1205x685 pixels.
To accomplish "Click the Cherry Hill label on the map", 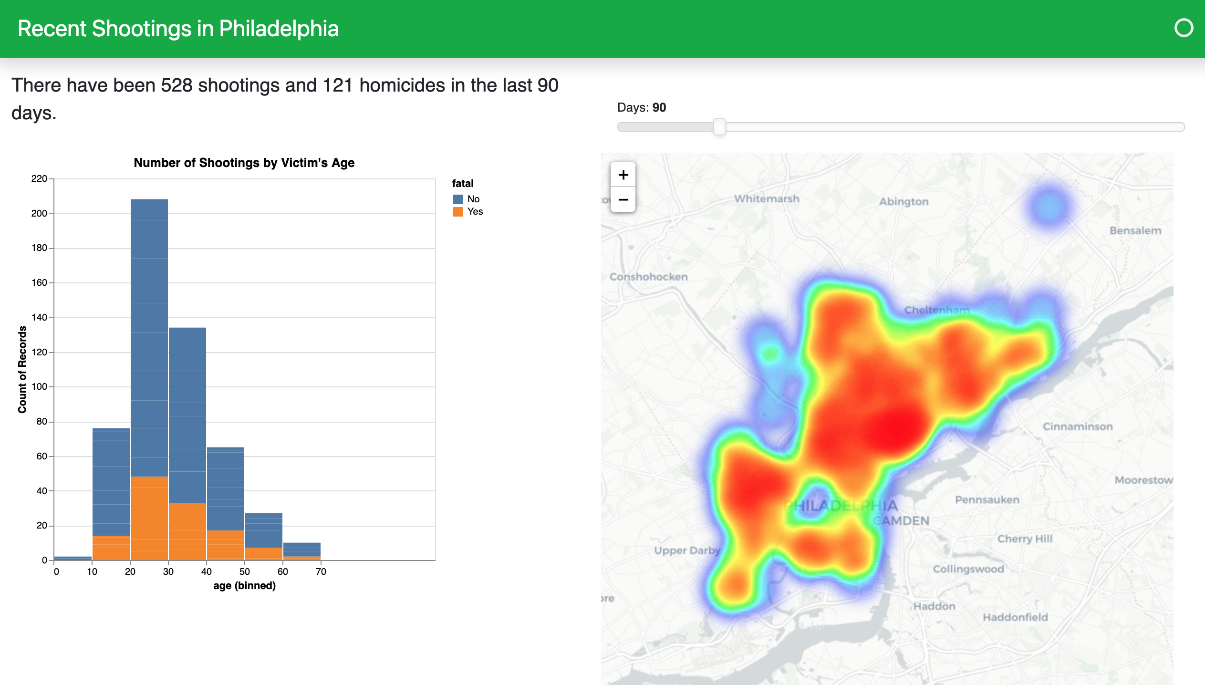I will (1025, 539).
